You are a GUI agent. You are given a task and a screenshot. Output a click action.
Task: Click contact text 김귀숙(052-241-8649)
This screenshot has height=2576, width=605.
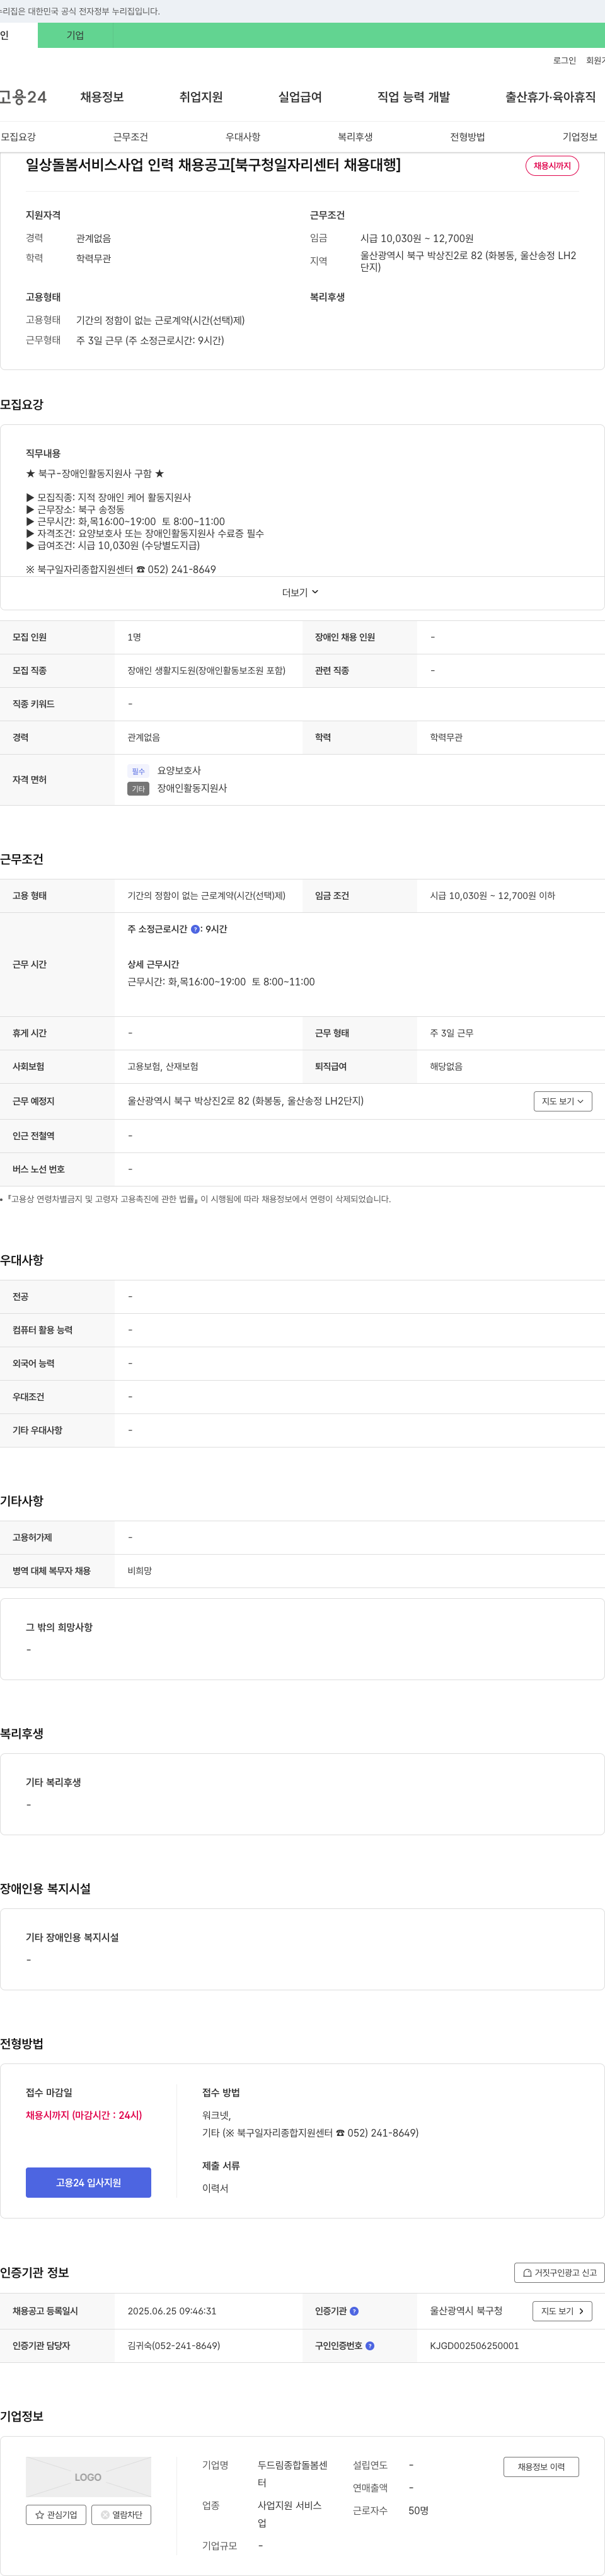pos(174,2345)
